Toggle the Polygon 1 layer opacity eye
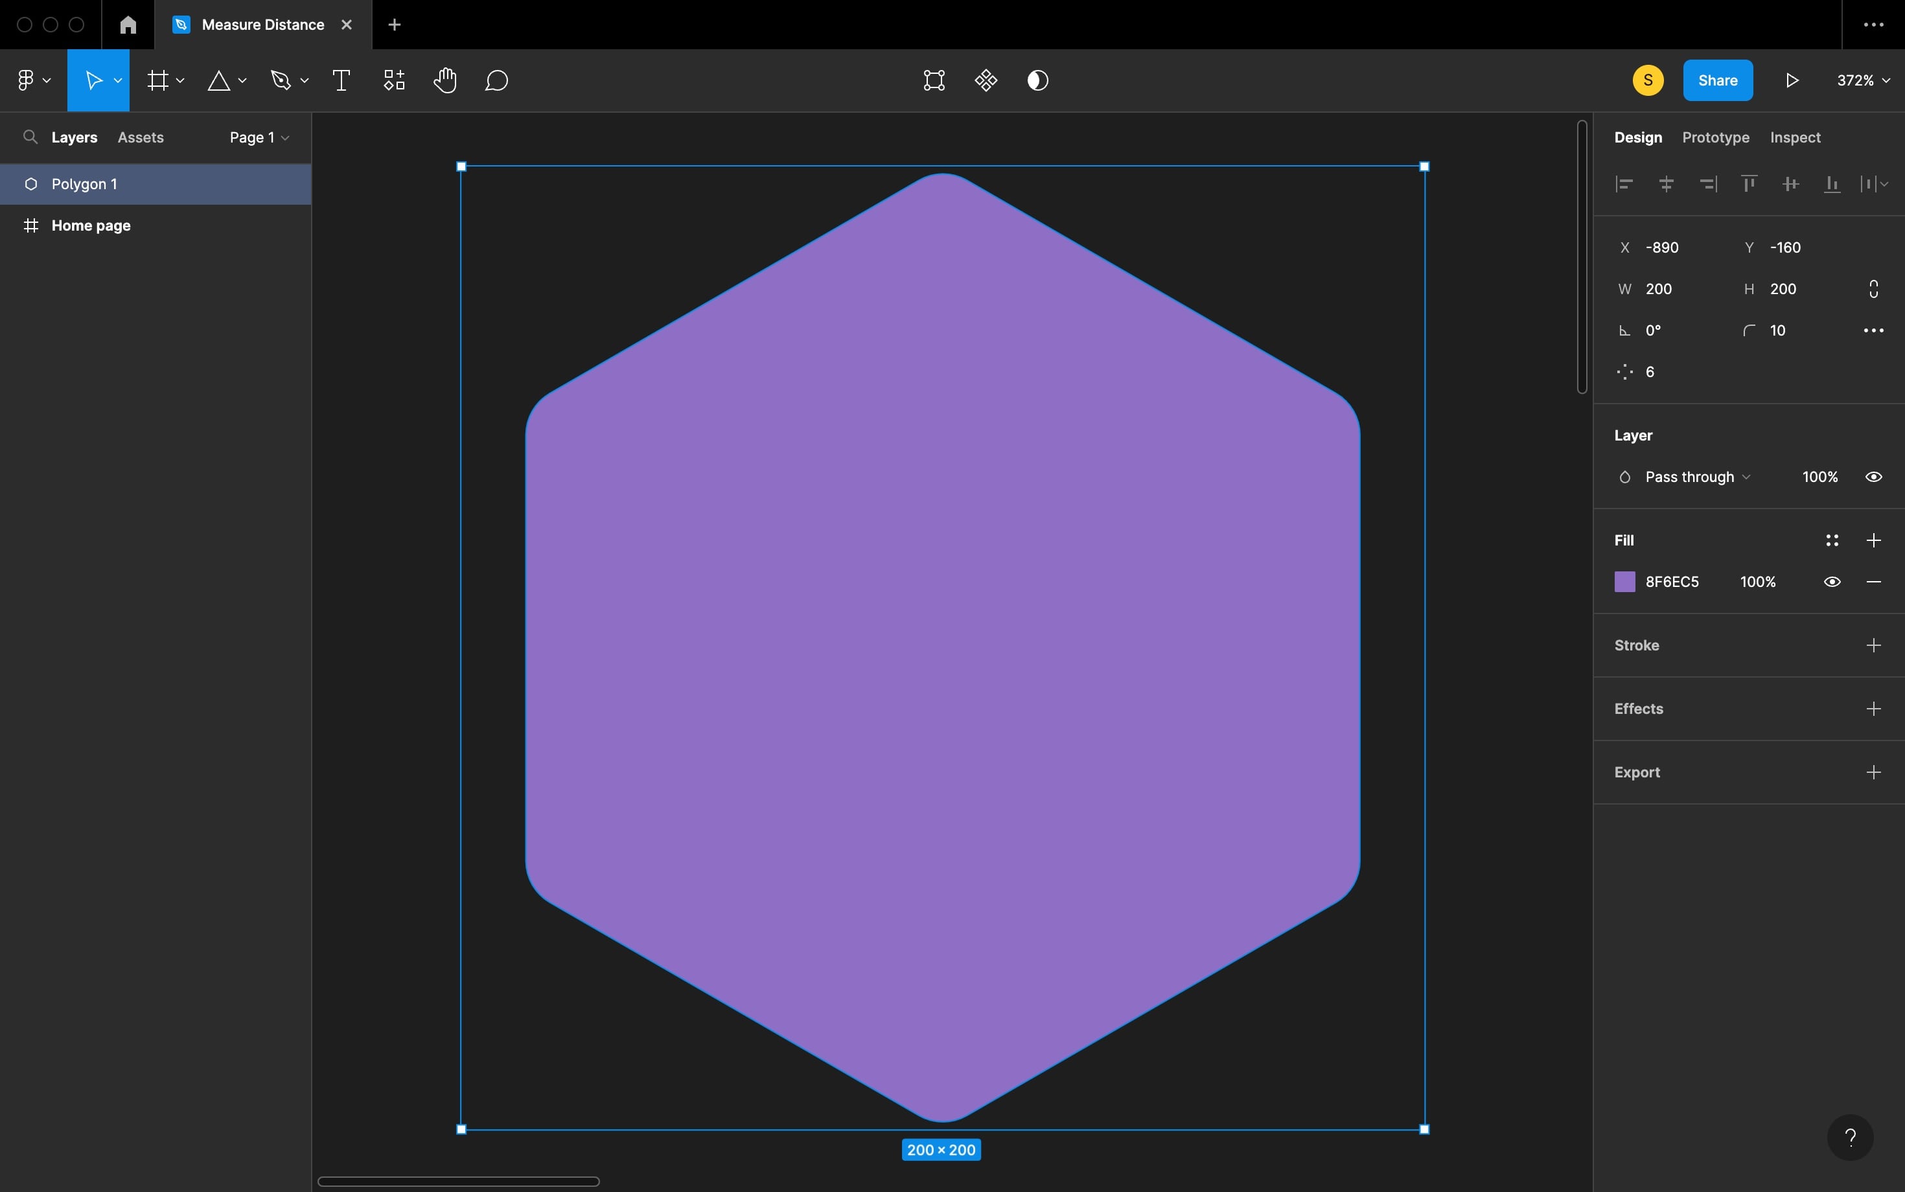Viewport: 1905px width, 1192px height. (x=1873, y=476)
